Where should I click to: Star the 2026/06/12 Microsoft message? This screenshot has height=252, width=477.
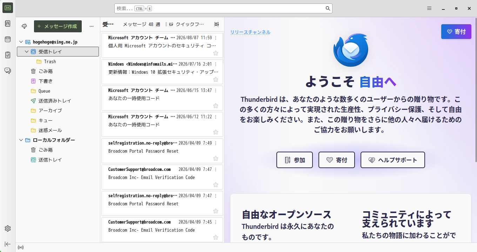pos(216,132)
